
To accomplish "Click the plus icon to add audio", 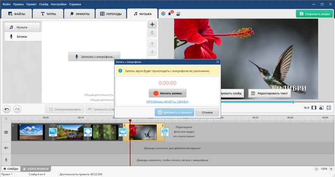I will pos(152,25).
